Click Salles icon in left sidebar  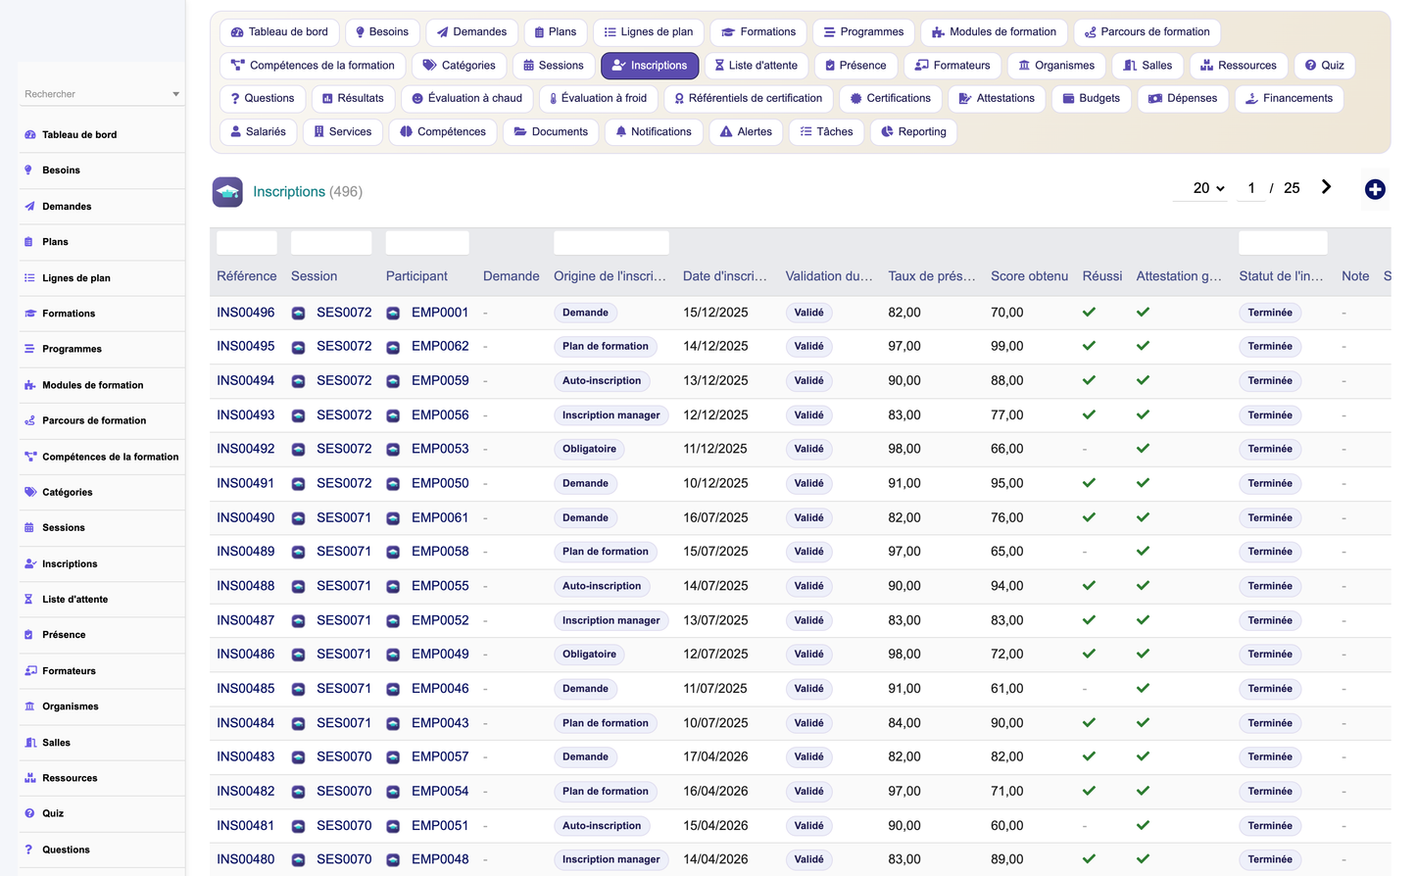pos(29,743)
